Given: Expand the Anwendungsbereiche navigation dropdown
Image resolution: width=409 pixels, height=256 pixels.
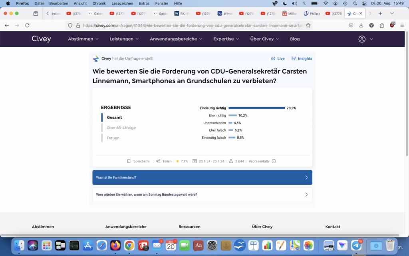Looking at the screenshot, I should (176, 39).
